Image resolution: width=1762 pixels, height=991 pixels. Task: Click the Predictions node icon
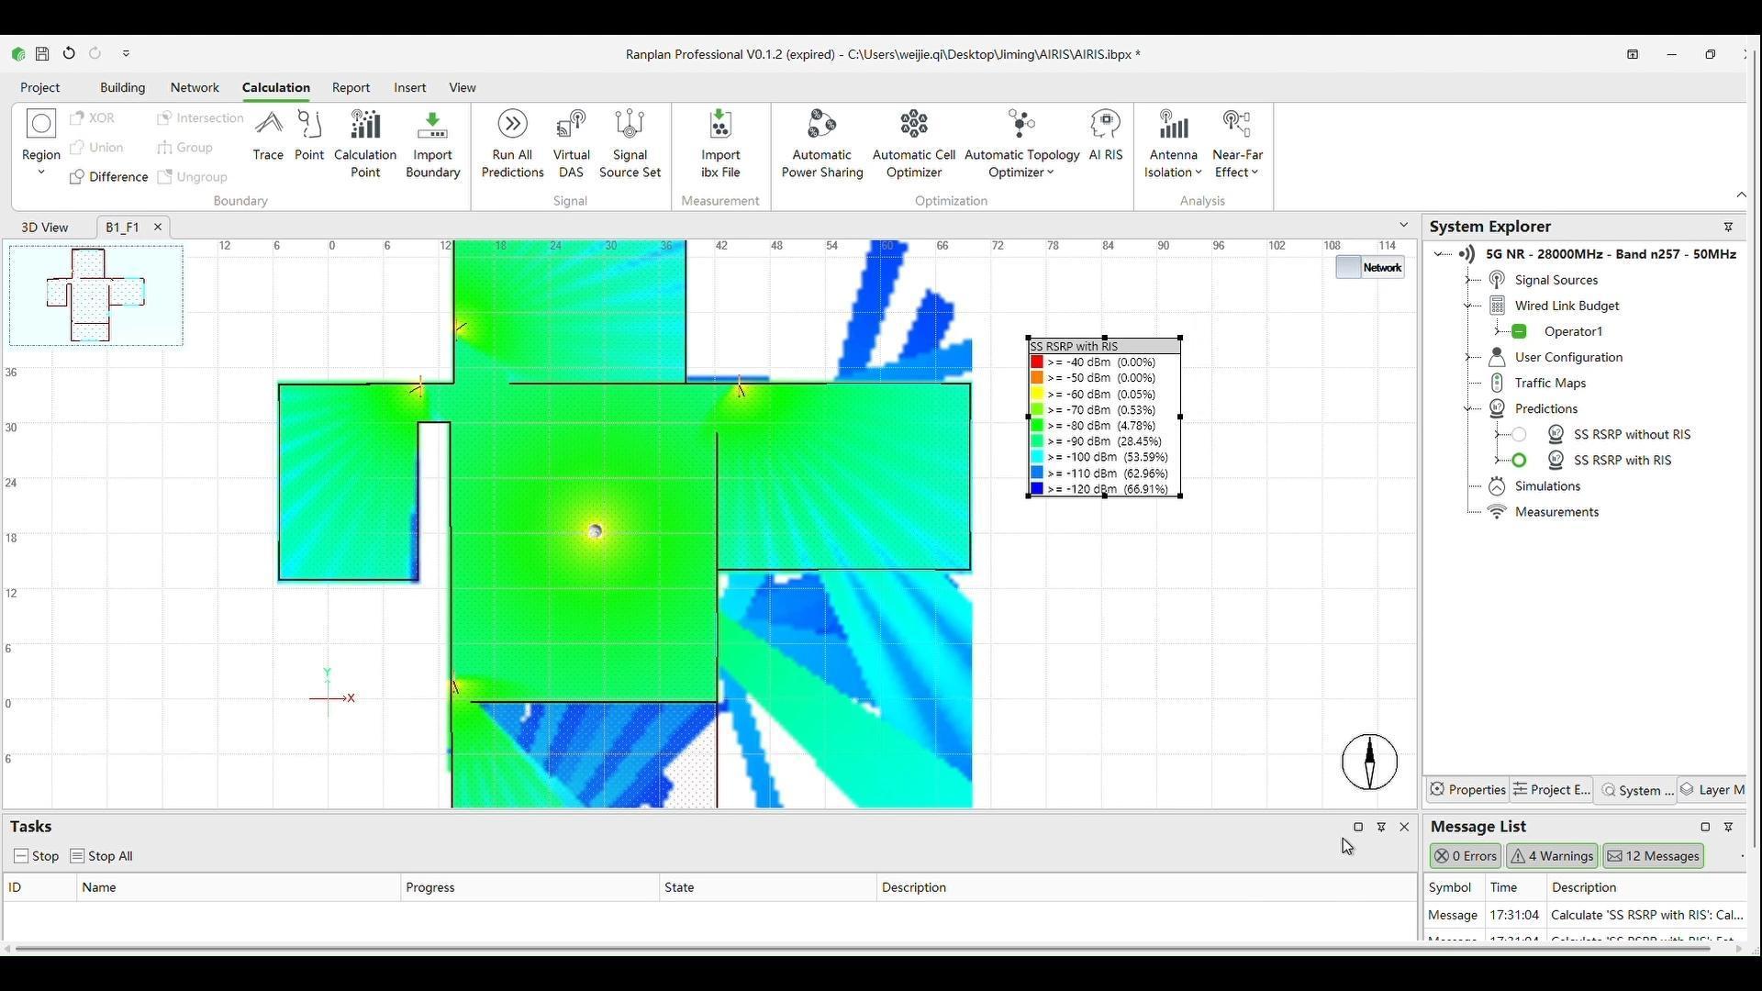pos(1497,408)
